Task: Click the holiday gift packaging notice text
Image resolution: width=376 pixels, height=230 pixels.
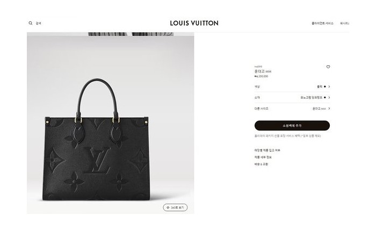Action: [x=287, y=136]
